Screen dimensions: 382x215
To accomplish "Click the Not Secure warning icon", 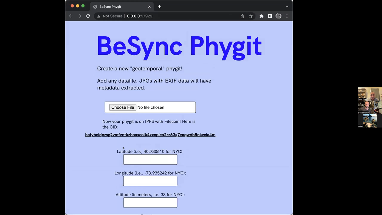I will (x=99, y=16).
